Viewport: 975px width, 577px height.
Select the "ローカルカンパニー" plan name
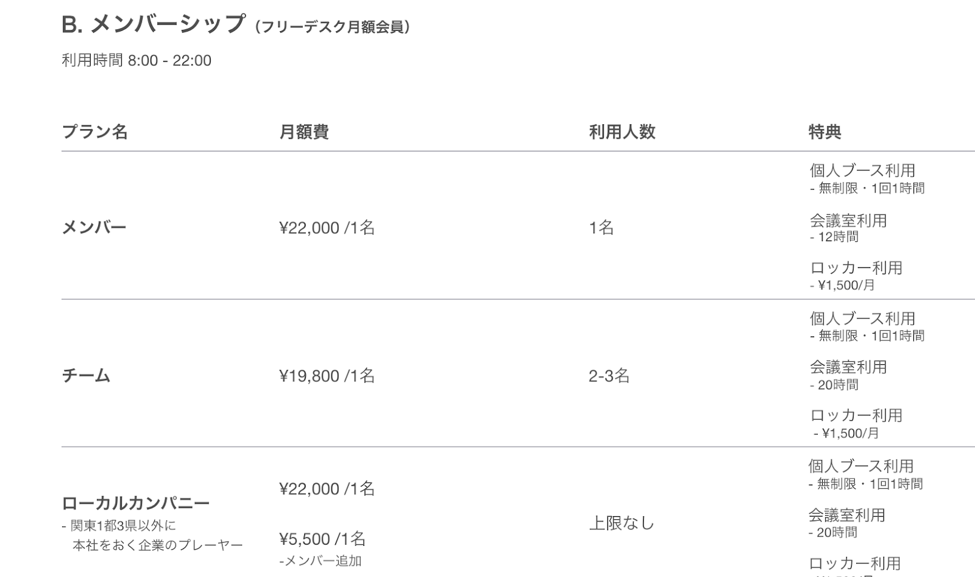click(x=135, y=503)
